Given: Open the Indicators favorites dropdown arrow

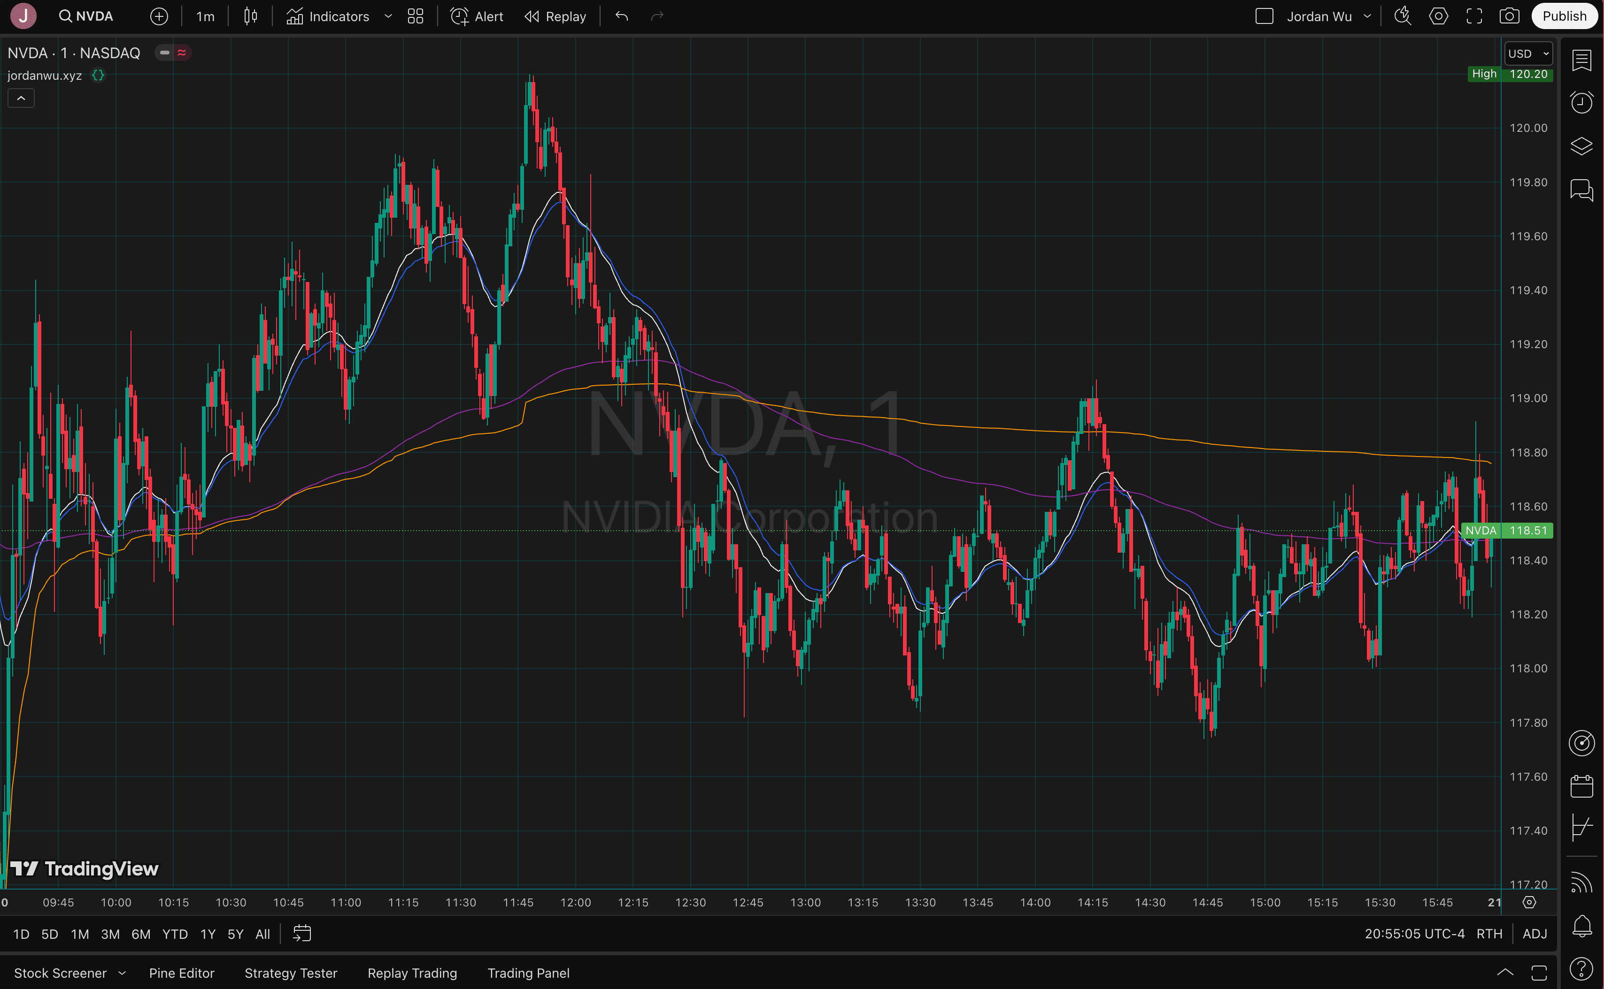Looking at the screenshot, I should [x=388, y=16].
